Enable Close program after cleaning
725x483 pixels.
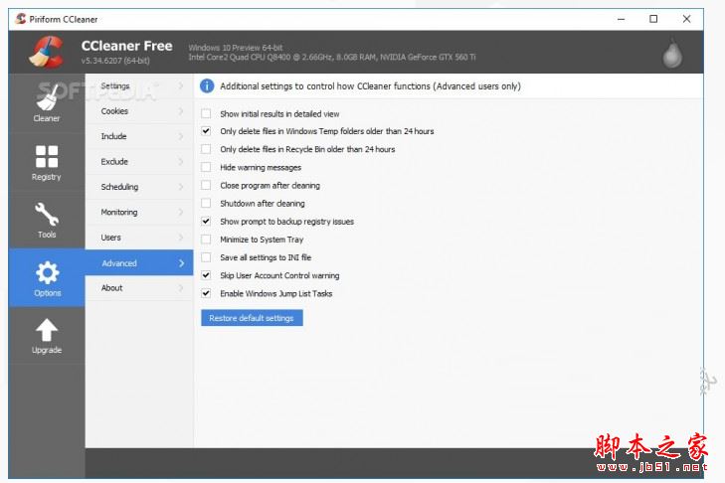[206, 185]
